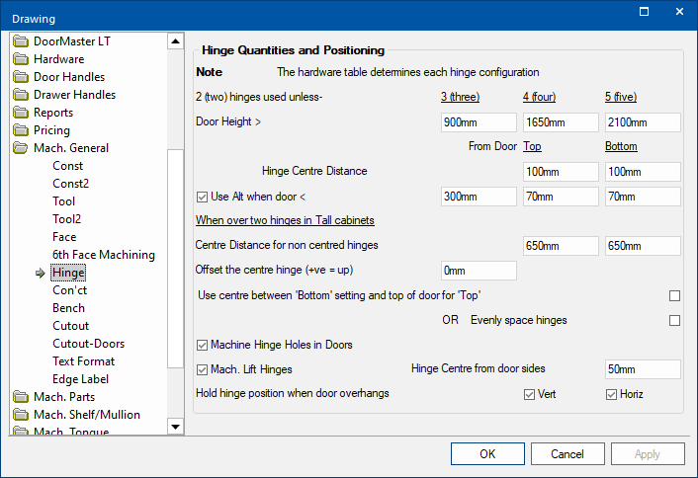The image size is (698, 478).
Task: Close the Drawing dialog
Action: click(x=679, y=12)
